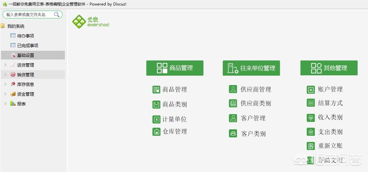
Task: Open the 往来单位管理 green header button
Action: pyautogui.click(x=251, y=68)
